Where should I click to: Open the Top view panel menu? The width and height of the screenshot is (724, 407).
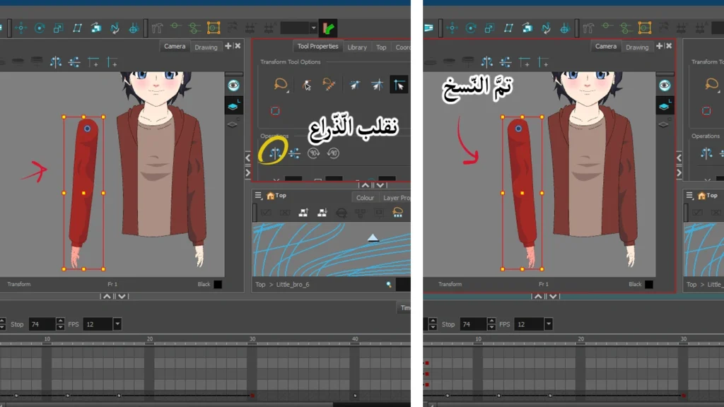(258, 196)
